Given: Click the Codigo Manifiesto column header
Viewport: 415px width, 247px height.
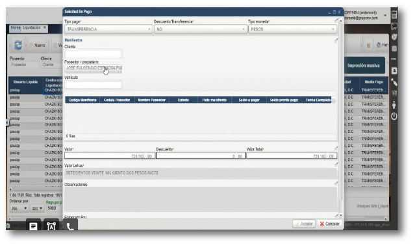Looking at the screenshot, I should 82,100.
